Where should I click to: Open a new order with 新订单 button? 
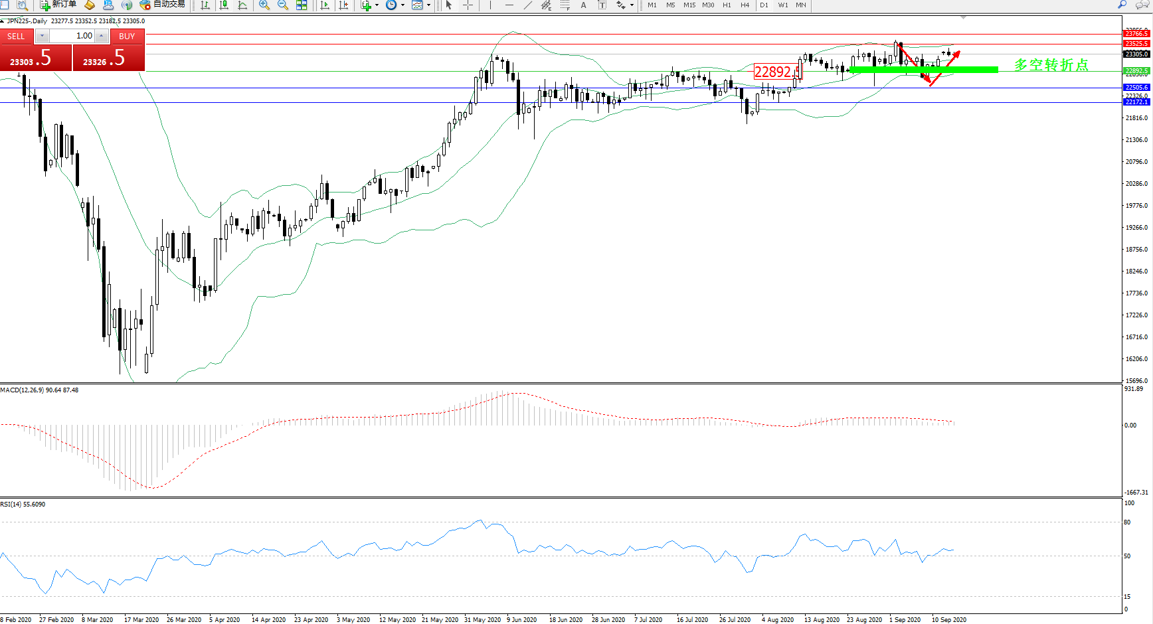(x=58, y=5)
